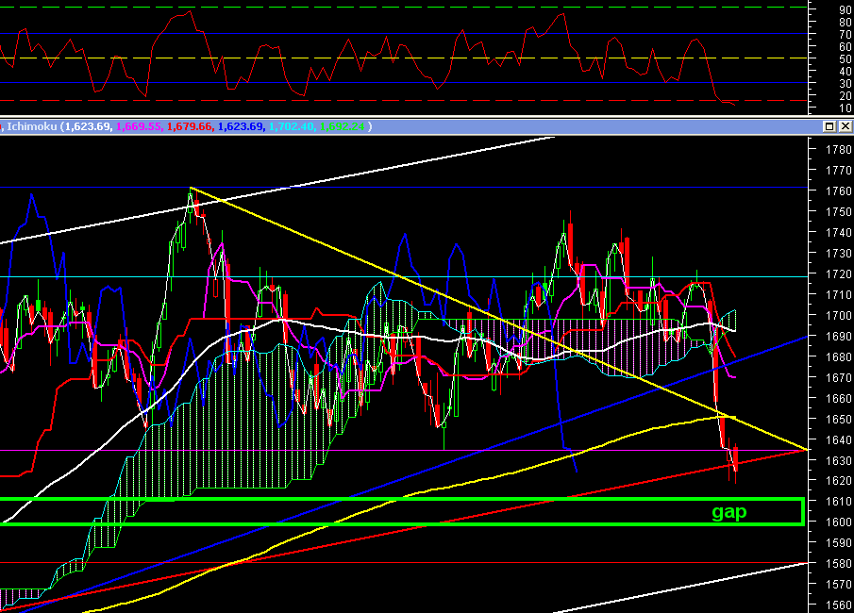Select the green 1,692.24 Ichimoku value

[x=342, y=126]
